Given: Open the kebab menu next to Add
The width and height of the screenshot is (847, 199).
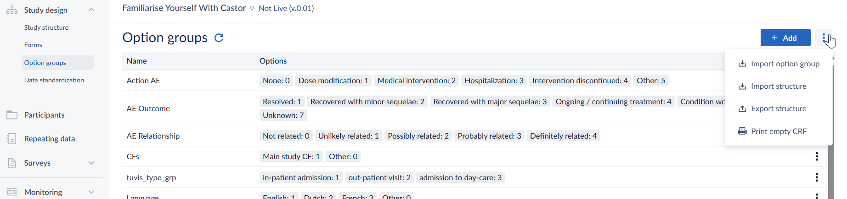Looking at the screenshot, I should click(824, 38).
